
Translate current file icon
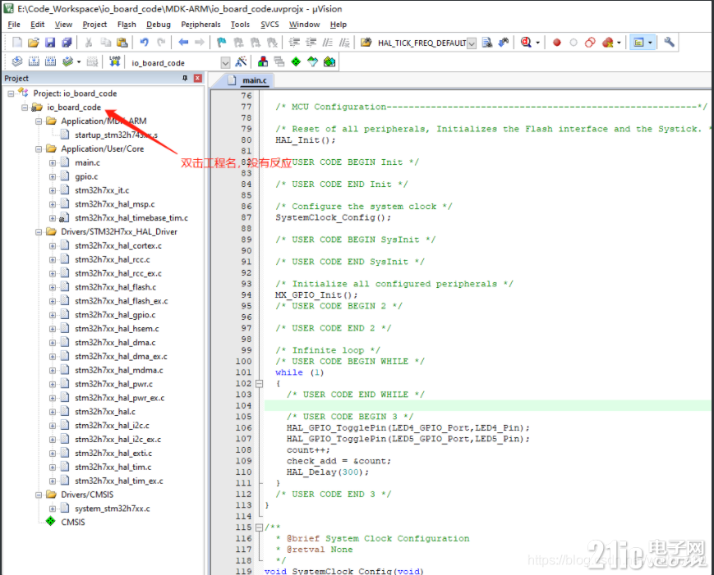point(17,62)
